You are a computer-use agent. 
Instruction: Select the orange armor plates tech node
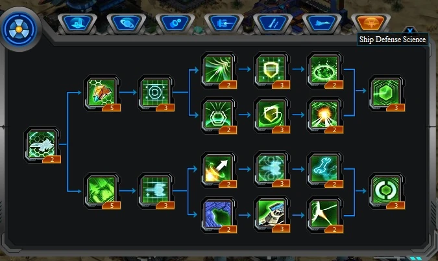tap(102, 93)
